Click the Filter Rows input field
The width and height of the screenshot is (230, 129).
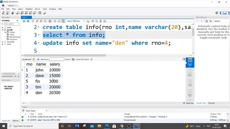click(x=56, y=59)
